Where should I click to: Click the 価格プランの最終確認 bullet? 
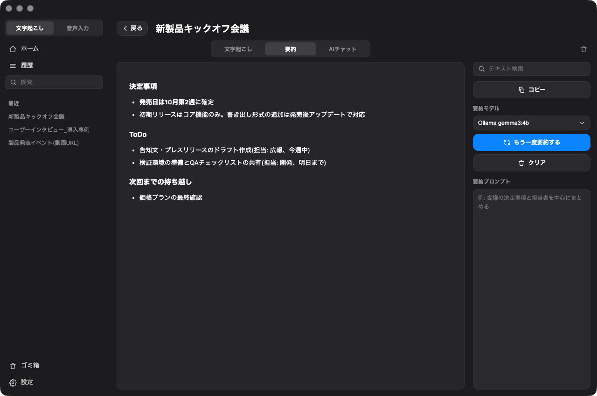[x=171, y=198]
